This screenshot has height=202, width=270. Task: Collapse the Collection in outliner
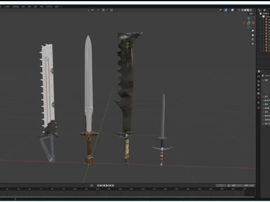(x=260, y=16)
